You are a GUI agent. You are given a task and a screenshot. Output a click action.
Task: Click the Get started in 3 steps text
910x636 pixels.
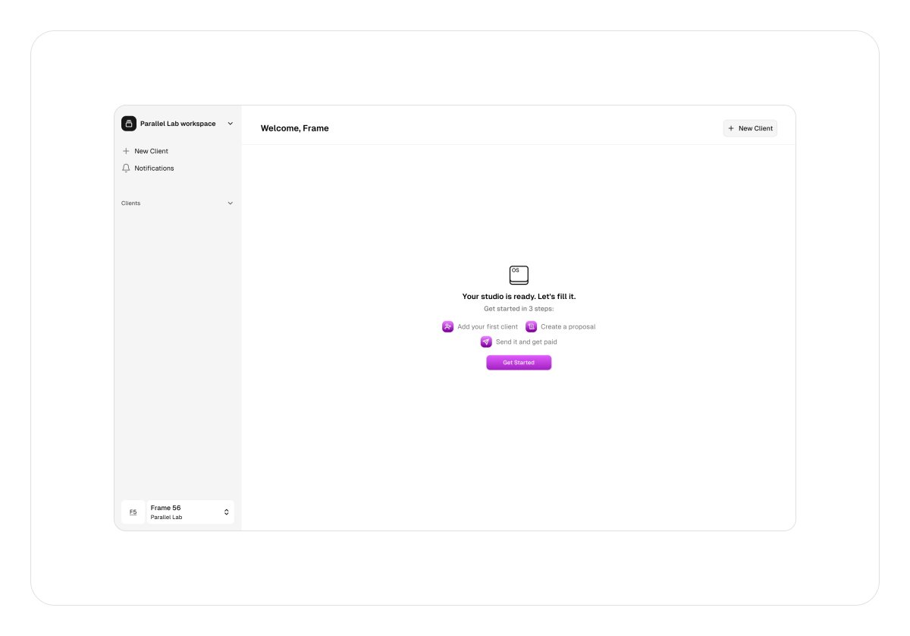click(519, 309)
